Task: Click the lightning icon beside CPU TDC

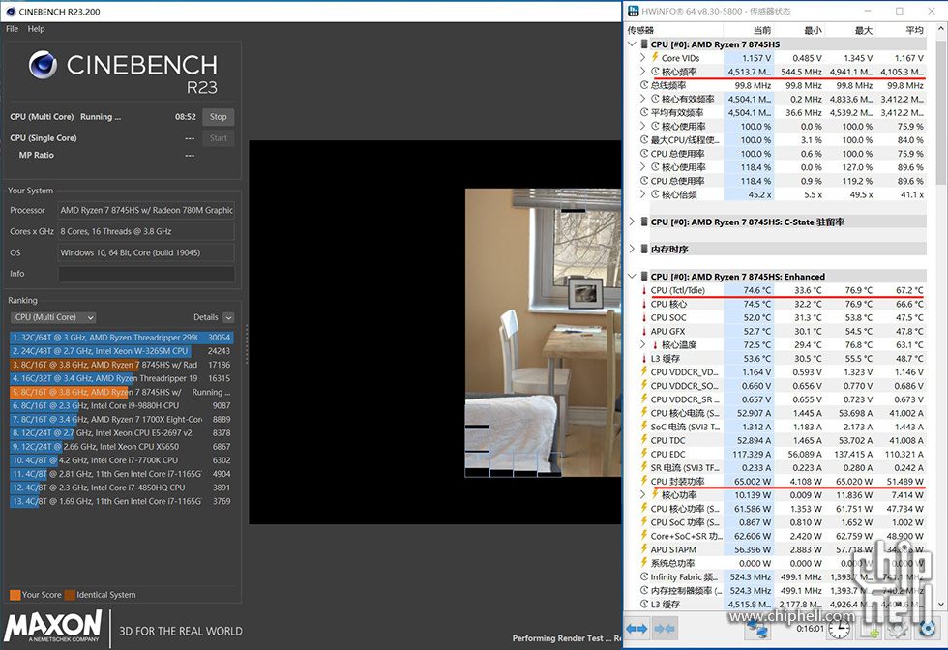Action: (x=644, y=440)
